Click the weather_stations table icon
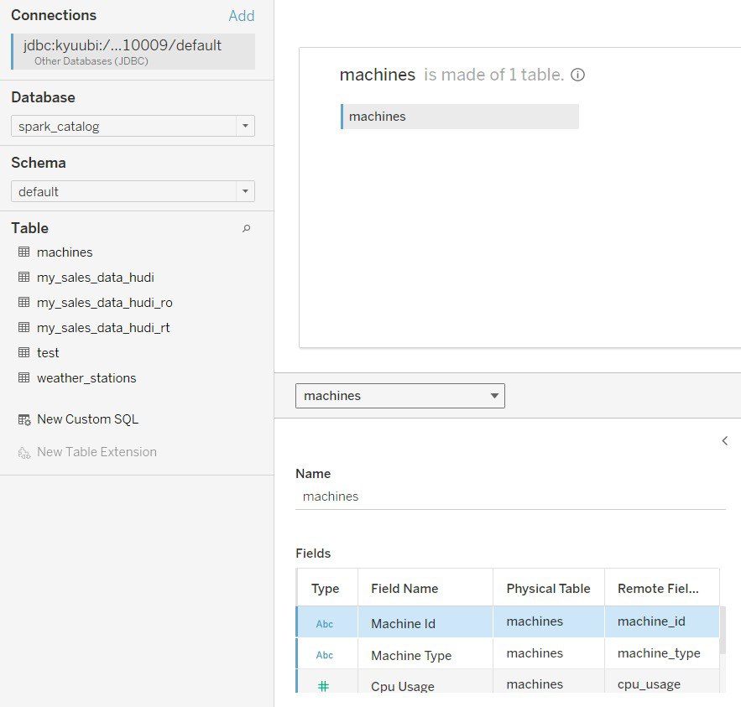Viewport: 741px width, 707px height. (x=23, y=377)
